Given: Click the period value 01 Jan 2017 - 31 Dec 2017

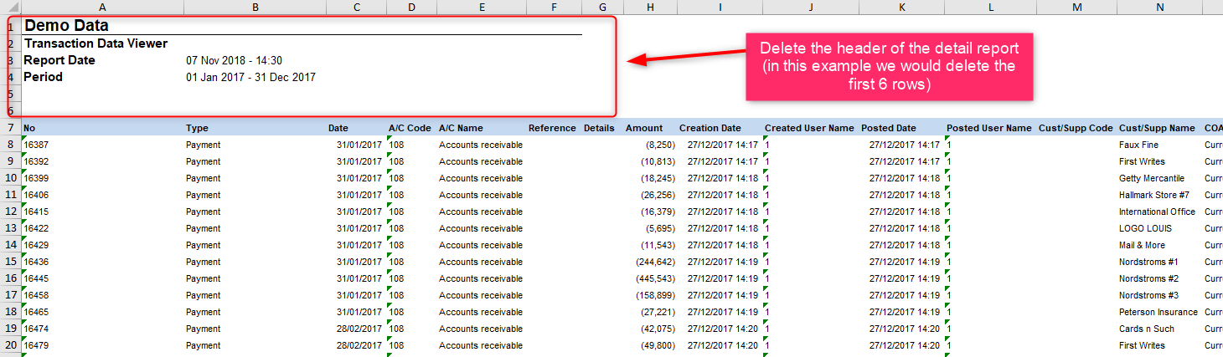Looking at the screenshot, I should [250, 77].
